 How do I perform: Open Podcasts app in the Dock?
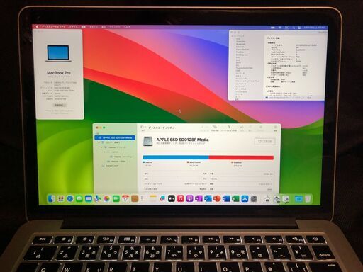[x=189, y=199]
